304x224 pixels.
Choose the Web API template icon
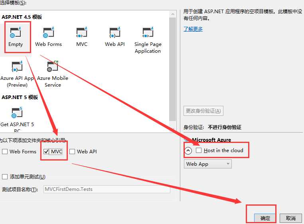tap(115, 33)
